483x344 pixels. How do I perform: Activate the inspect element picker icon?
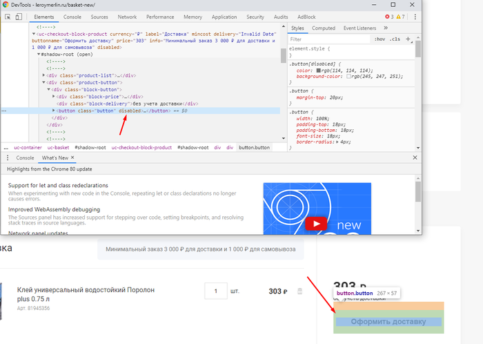click(8, 17)
